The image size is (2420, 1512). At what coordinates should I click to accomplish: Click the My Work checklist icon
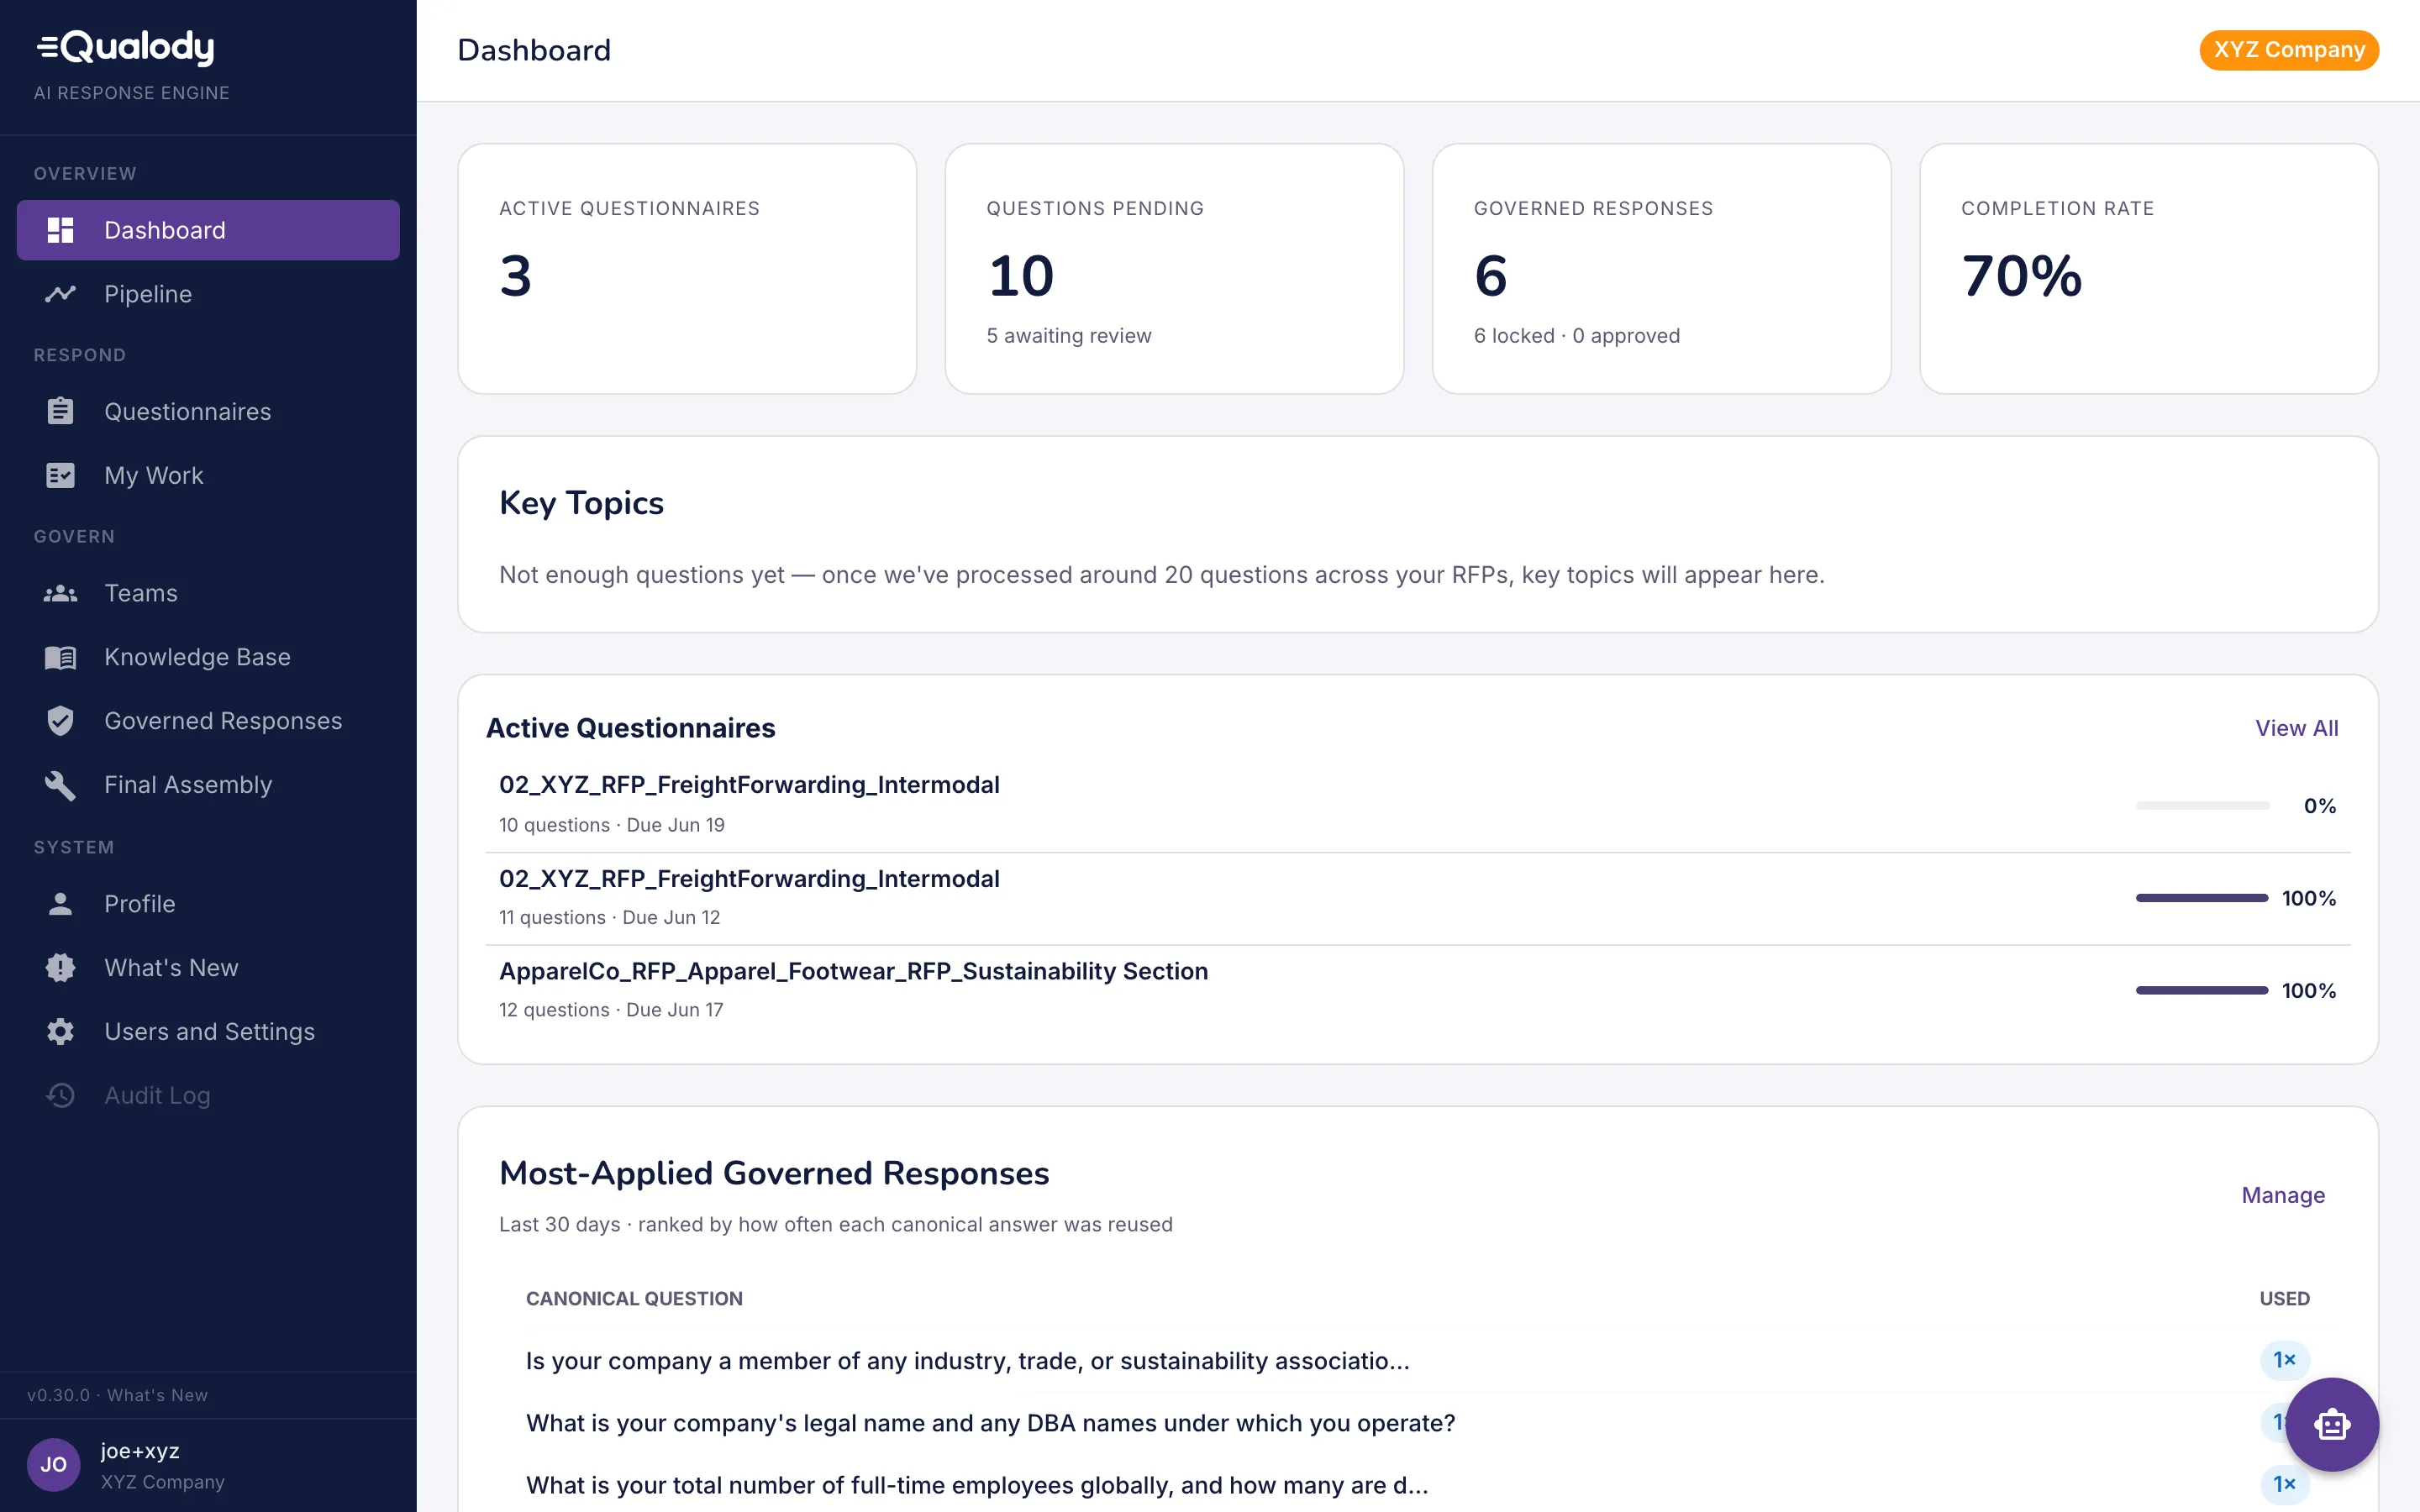(x=60, y=475)
